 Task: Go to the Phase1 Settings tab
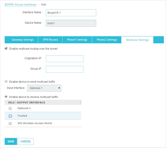click(77, 40)
